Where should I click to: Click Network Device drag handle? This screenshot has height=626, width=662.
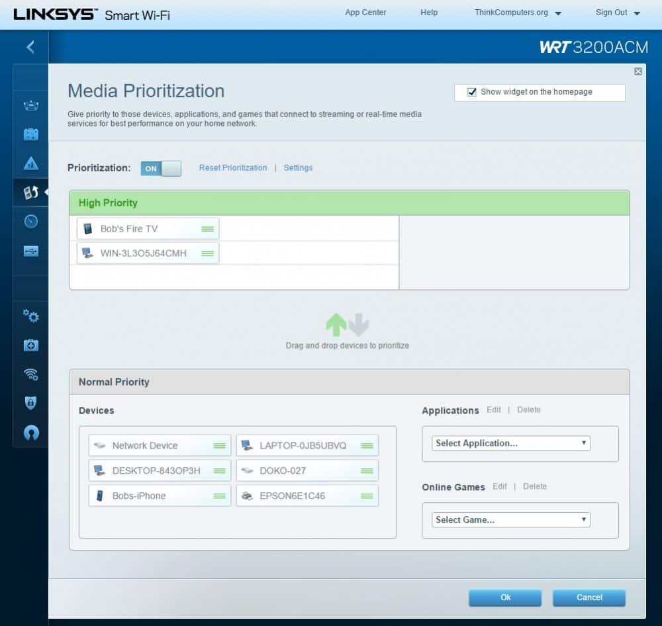click(219, 446)
